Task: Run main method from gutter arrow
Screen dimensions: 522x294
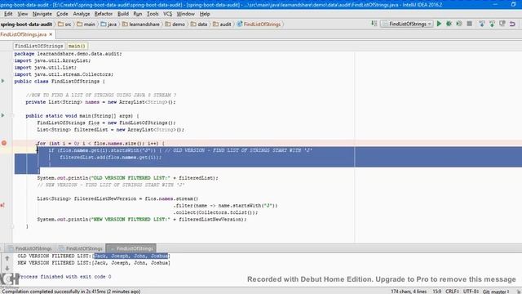Action: click(x=3, y=115)
